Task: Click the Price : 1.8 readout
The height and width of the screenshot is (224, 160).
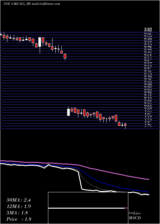Action: coord(19,219)
